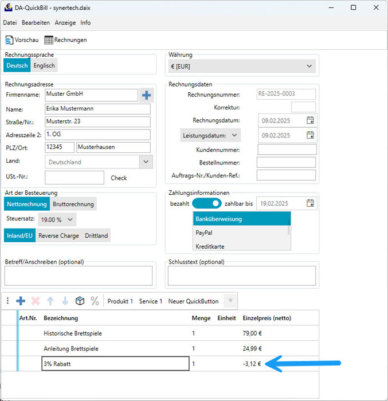Delete selected line item with red X
388x401 pixels.
36,301
